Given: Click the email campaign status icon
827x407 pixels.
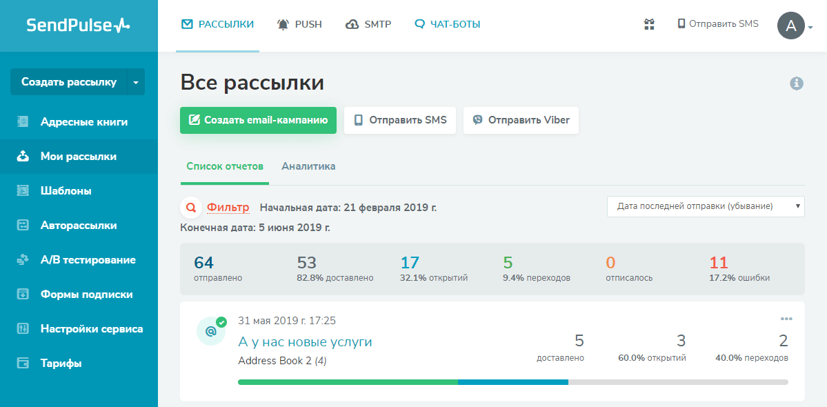Looking at the screenshot, I should pyautogui.click(x=211, y=331).
